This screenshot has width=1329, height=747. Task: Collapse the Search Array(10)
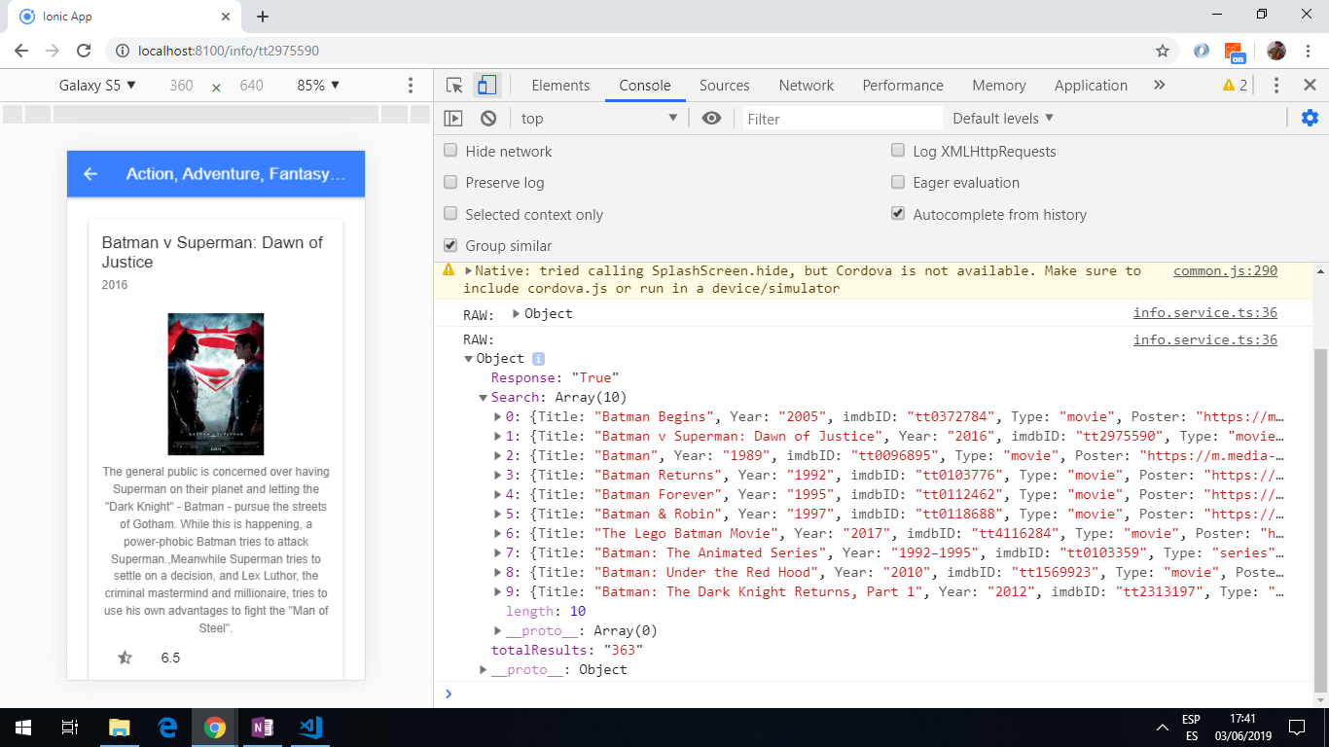(x=483, y=398)
